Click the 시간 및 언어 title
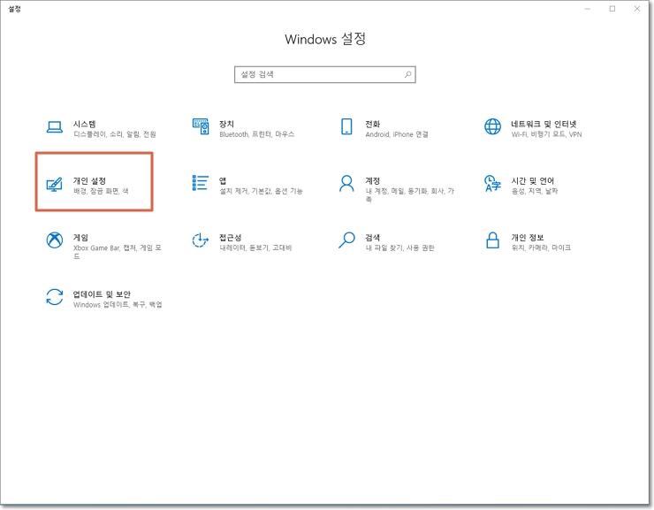 533,180
